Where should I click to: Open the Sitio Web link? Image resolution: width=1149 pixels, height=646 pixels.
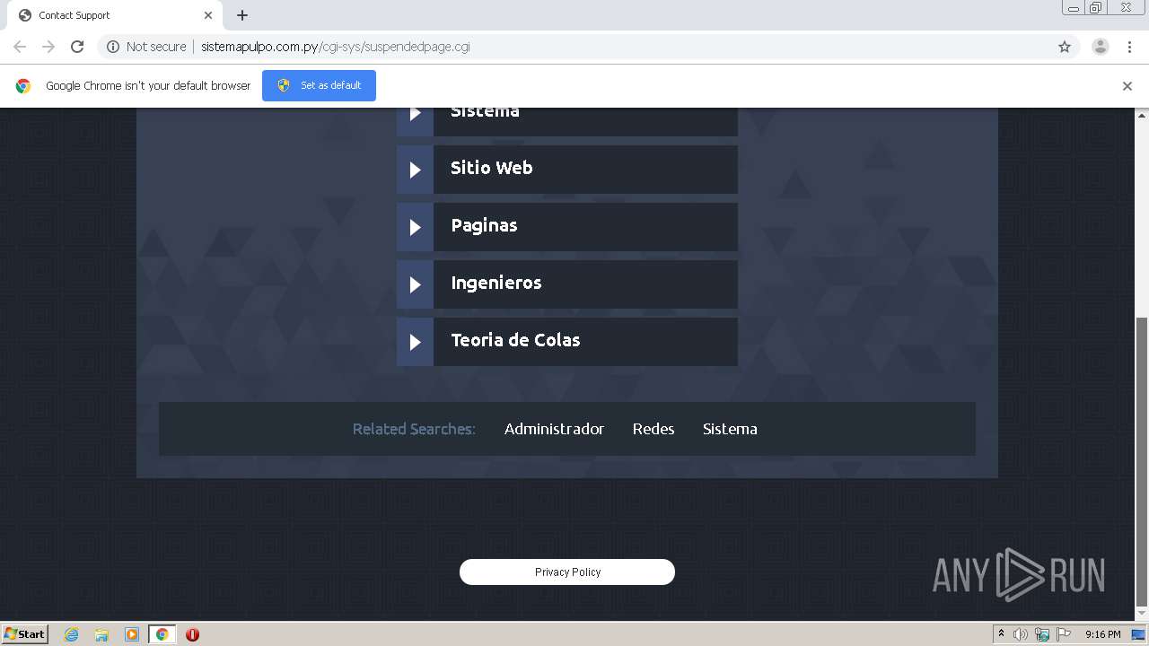[492, 168]
